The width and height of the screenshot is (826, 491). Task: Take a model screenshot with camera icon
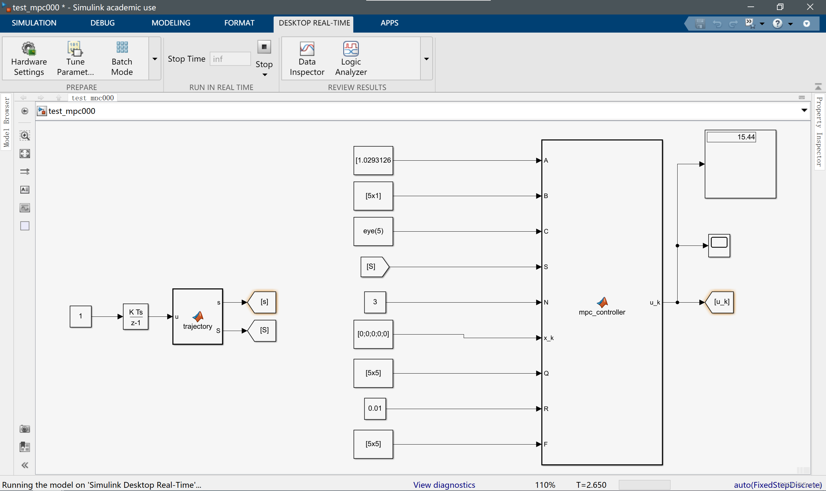(25, 429)
